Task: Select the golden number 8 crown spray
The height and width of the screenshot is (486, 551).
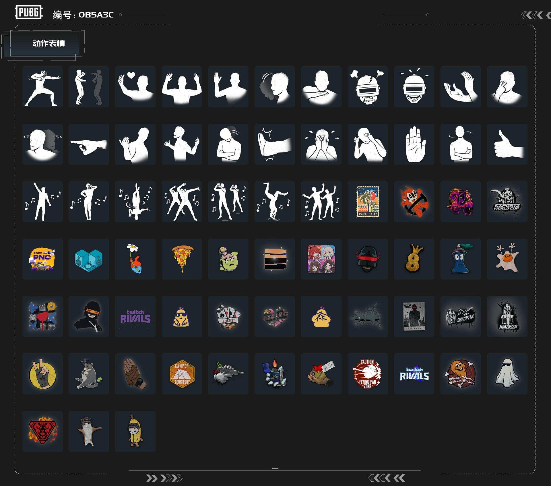Action: [414, 259]
